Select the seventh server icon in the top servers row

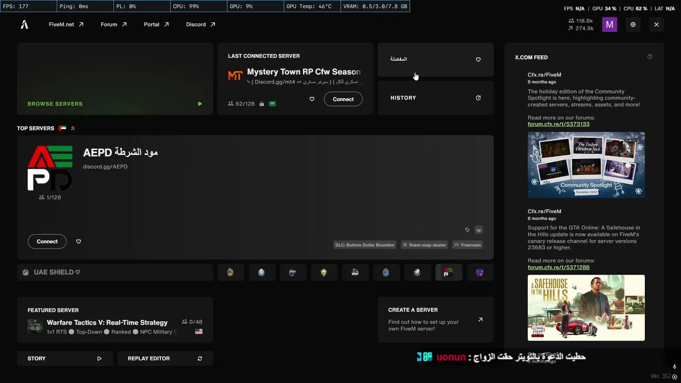pos(417,272)
